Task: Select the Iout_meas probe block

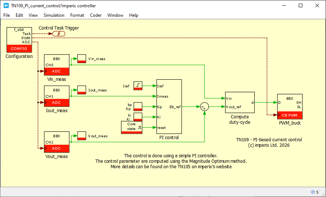Action: [x=82, y=90]
